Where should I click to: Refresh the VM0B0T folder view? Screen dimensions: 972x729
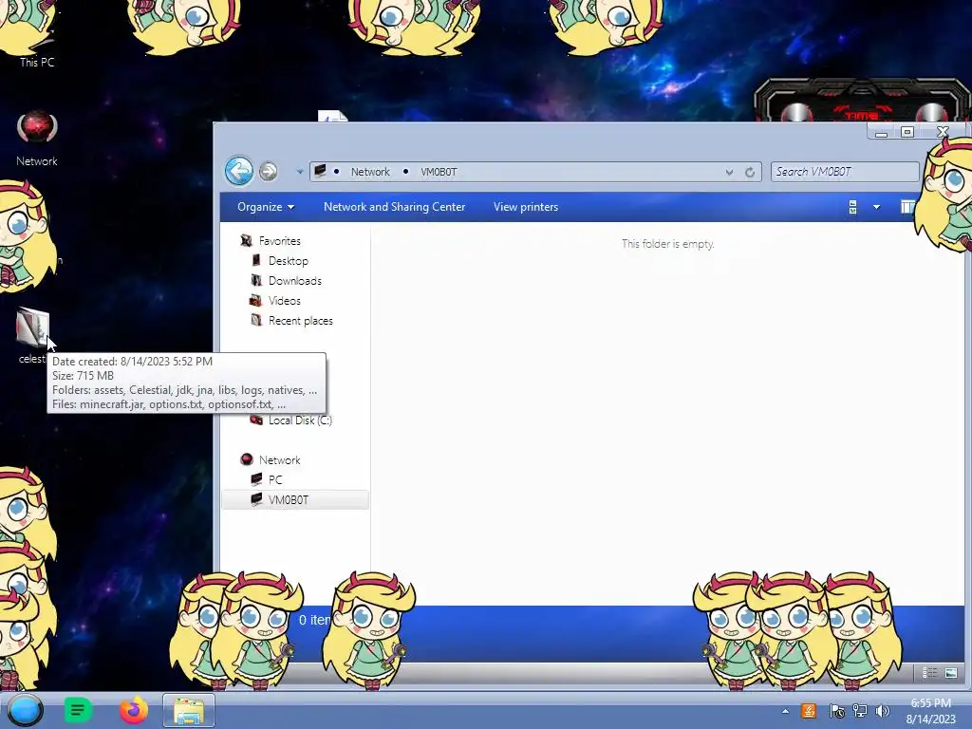click(x=750, y=173)
